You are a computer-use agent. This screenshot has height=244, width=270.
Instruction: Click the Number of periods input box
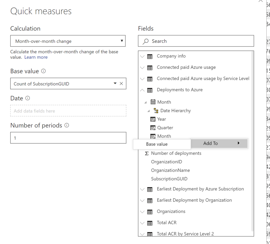pyautogui.click(x=68, y=138)
